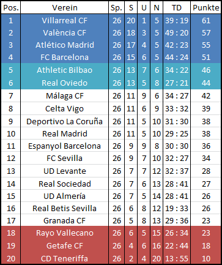Screen dimensions: 222x265
Task: Select Deportivo La Coruña team cell
Action: tap(64, 121)
